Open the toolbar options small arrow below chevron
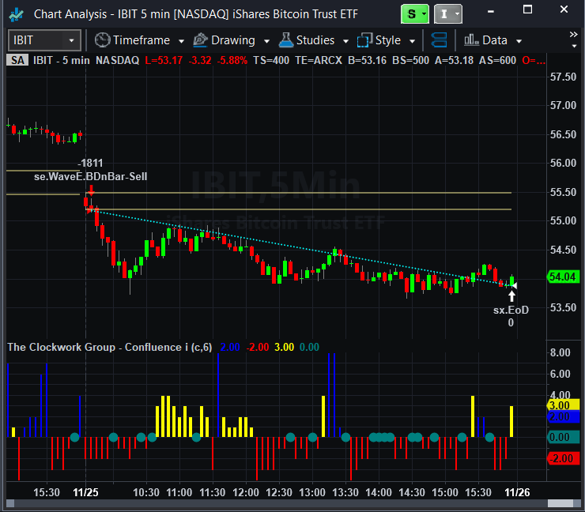This screenshot has height=512, width=585. point(574,47)
